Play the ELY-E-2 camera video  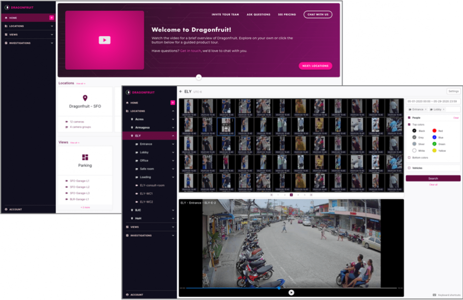click(291, 292)
